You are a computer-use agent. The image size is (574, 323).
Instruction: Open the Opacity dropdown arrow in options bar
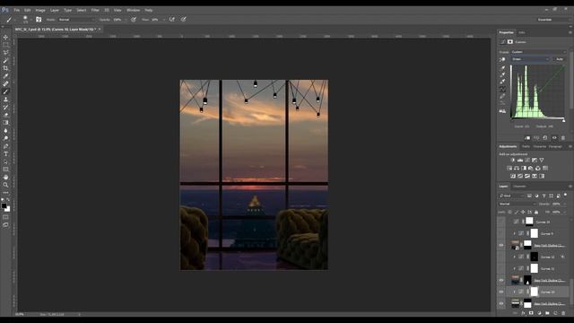coord(126,20)
